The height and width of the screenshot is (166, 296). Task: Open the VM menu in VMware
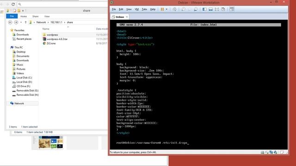coord(137,9)
